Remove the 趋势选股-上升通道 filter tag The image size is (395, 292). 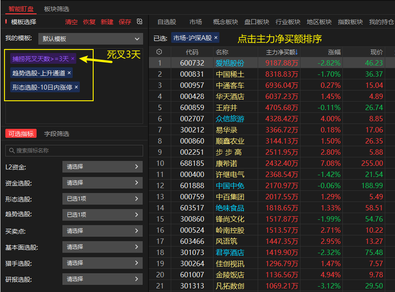pyautogui.click(x=69, y=73)
